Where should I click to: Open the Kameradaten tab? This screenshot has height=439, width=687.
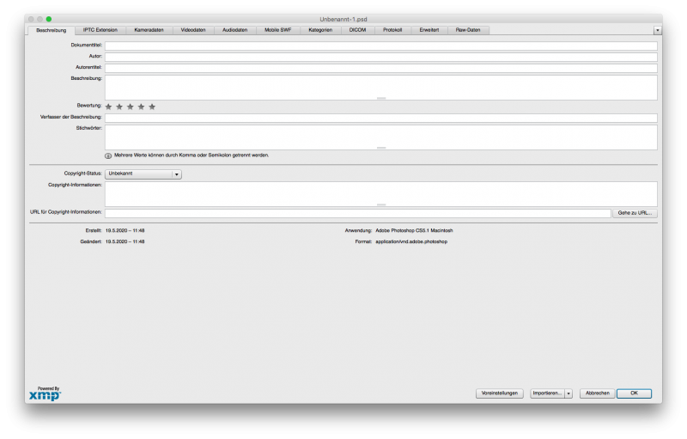click(x=149, y=30)
